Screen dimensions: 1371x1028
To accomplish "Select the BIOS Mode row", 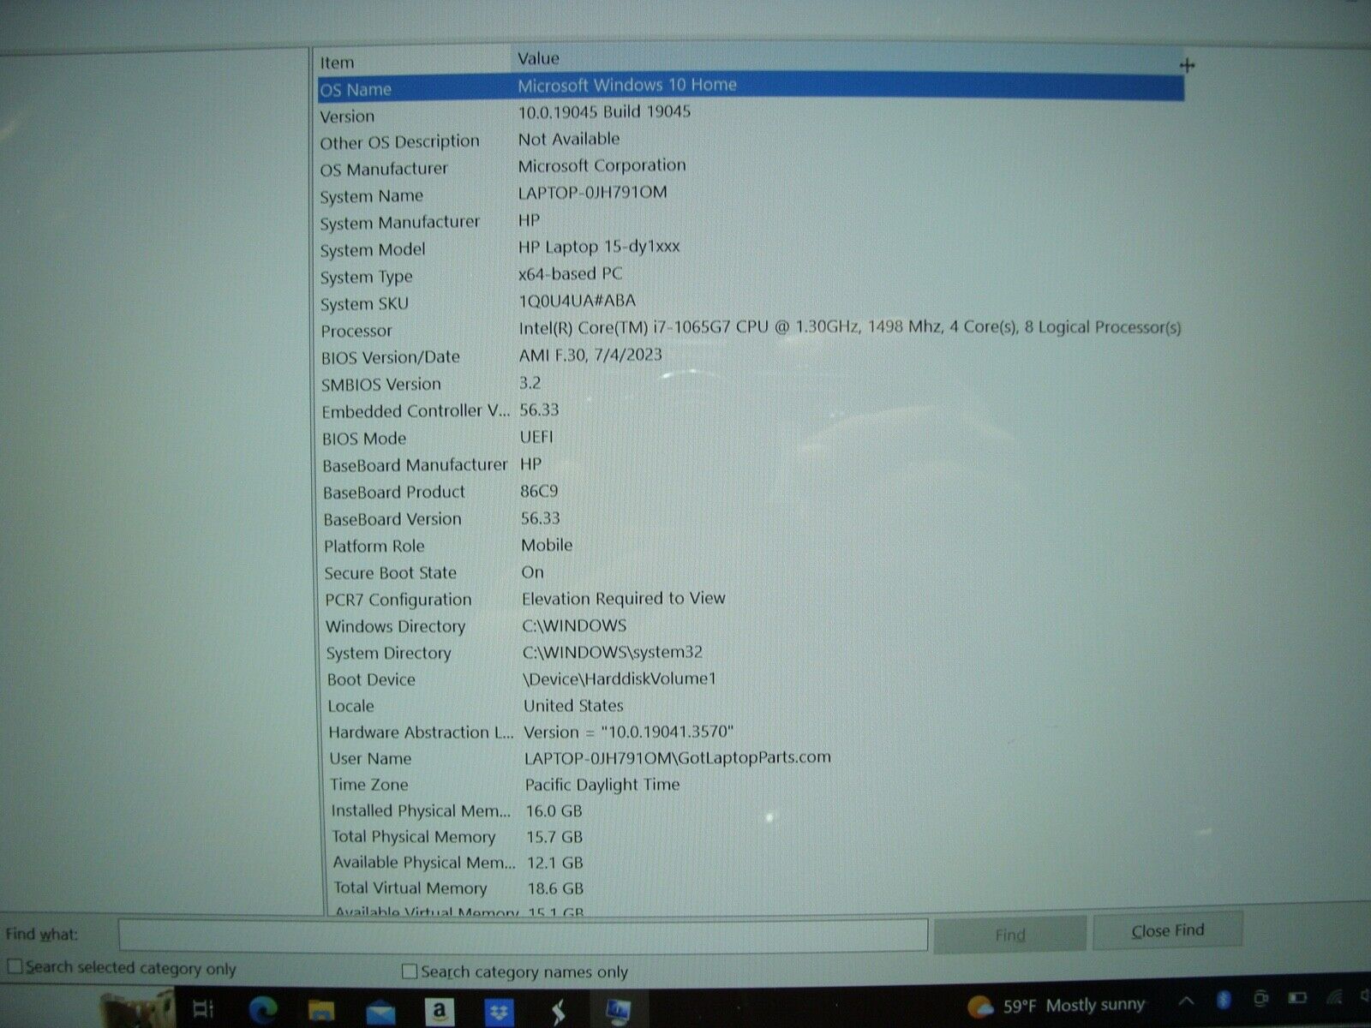I will click(751, 438).
